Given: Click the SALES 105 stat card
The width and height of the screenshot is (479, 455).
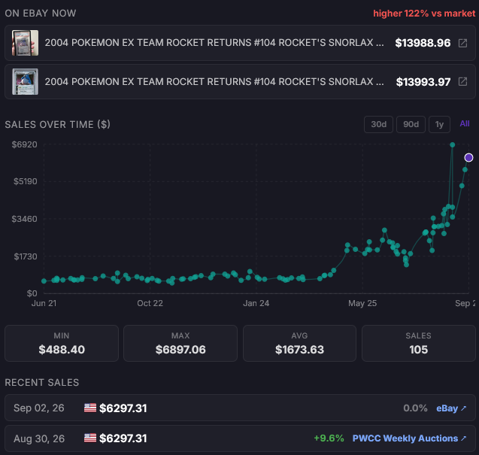Looking at the screenshot, I should [x=418, y=343].
